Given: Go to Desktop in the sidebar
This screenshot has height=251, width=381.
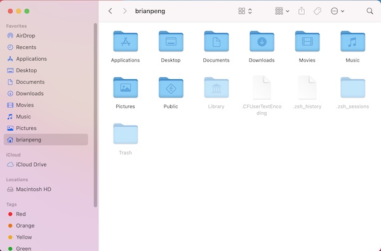Looking at the screenshot, I should pos(46,70).
